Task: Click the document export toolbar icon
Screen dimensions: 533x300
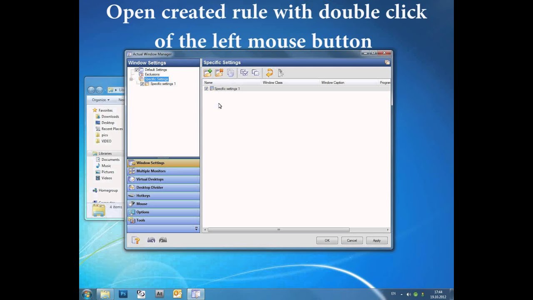Action: [281, 73]
